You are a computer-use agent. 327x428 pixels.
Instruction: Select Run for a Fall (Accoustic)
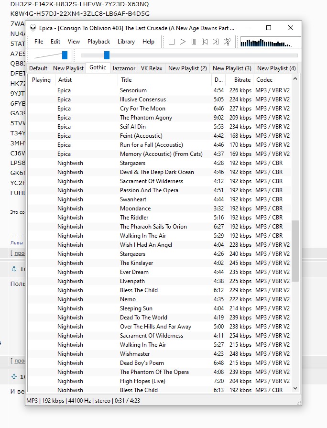(160, 145)
